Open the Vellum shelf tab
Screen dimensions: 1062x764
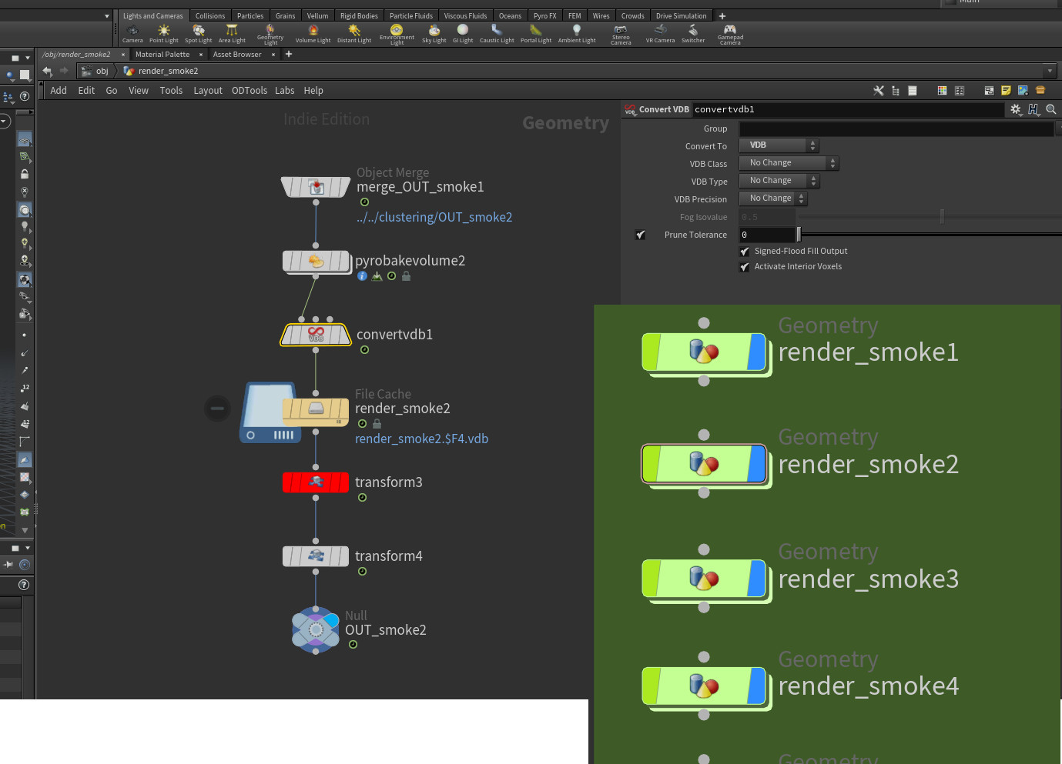(x=317, y=16)
